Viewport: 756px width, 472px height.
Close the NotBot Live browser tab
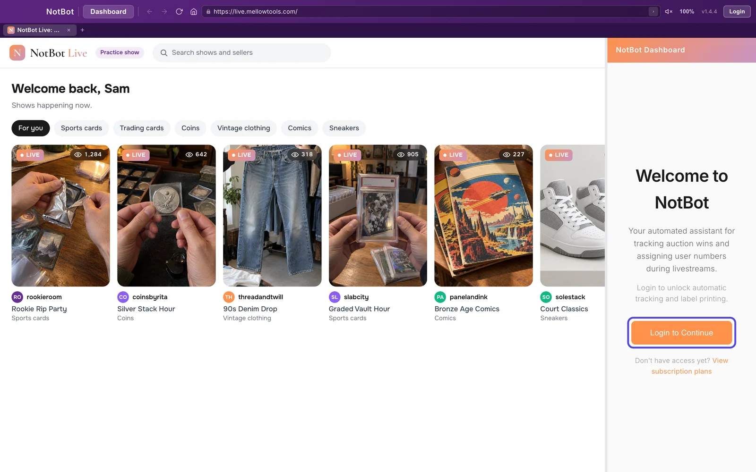(69, 30)
